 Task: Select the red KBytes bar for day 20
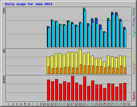[85, 89]
